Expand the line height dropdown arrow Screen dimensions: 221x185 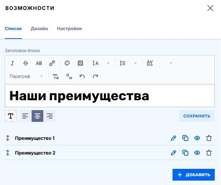click(x=135, y=63)
